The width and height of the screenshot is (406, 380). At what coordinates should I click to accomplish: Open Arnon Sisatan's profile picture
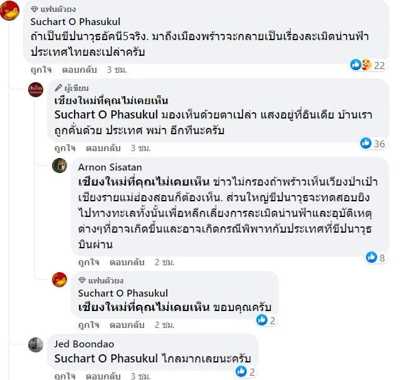coord(60,165)
